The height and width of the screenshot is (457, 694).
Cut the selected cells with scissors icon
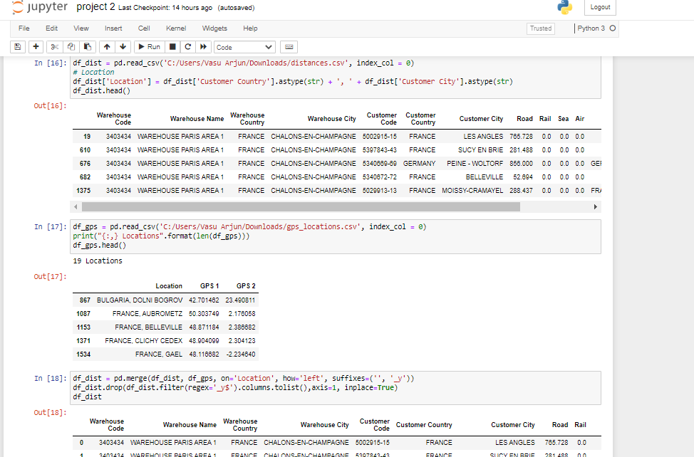[x=54, y=47]
